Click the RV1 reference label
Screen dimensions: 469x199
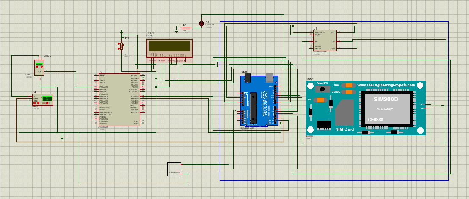tap(127, 38)
